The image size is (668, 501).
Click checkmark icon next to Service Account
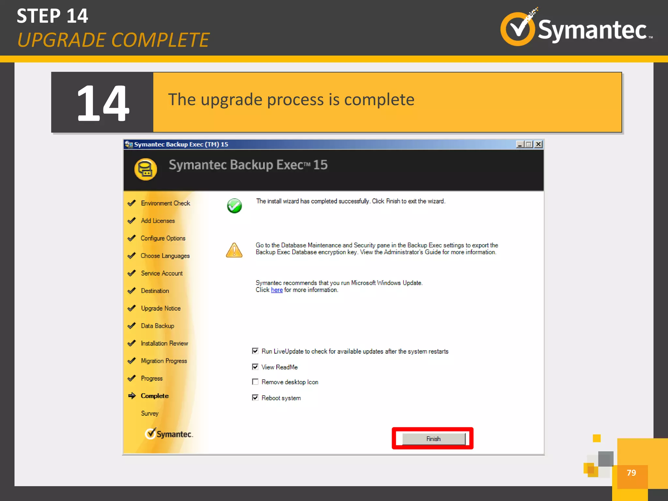[132, 273]
